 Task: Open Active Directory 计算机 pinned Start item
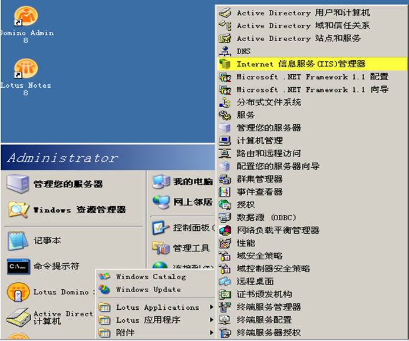(50, 317)
